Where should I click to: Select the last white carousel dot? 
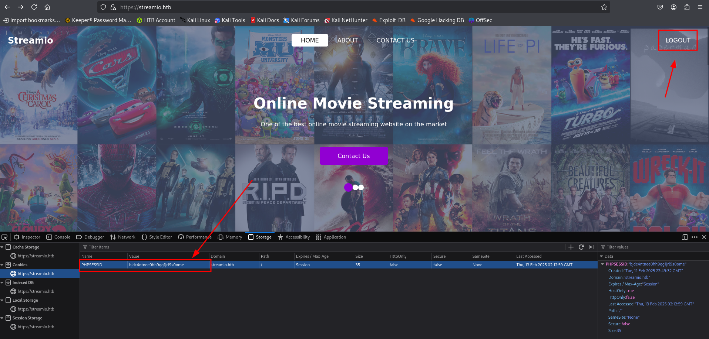click(361, 187)
